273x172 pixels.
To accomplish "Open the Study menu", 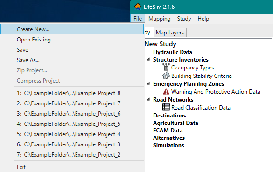I will (x=184, y=19).
